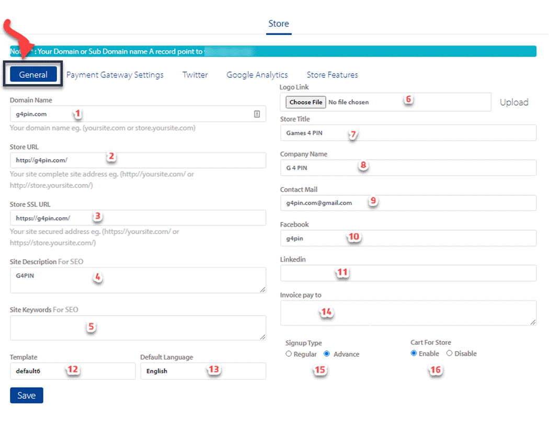Click the Store Title input field
The height and width of the screenshot is (430, 549).
408,133
